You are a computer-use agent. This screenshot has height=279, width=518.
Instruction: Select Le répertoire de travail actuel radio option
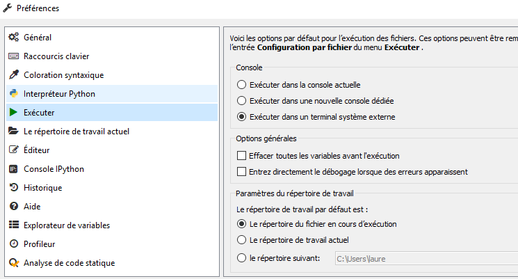[x=241, y=239]
